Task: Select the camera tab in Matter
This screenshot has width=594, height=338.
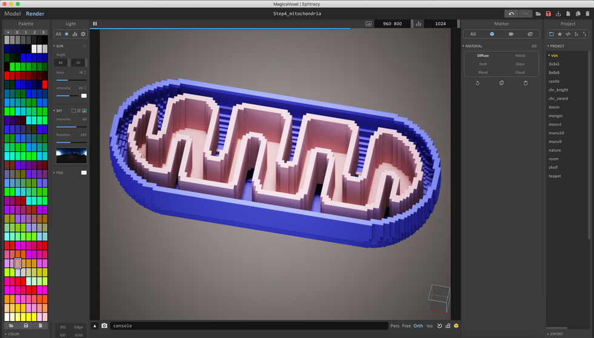Action: coord(511,34)
